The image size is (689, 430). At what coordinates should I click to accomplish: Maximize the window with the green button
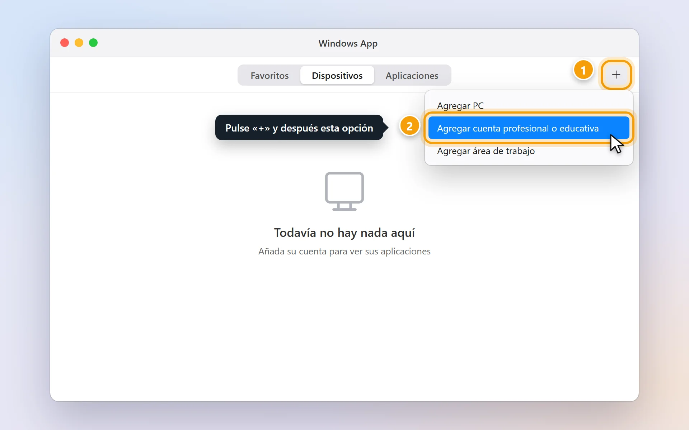pyautogui.click(x=93, y=43)
